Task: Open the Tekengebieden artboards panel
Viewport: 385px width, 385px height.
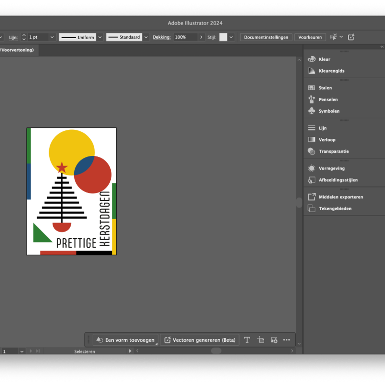Action: tap(335, 209)
